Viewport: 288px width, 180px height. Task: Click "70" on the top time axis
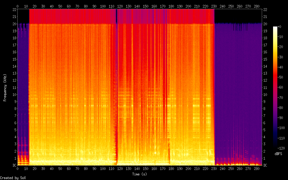point(77,6)
